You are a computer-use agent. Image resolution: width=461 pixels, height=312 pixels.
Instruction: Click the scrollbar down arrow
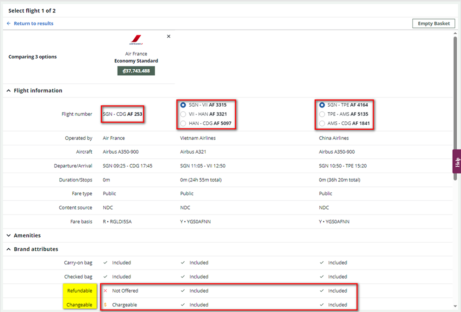tap(455, 306)
